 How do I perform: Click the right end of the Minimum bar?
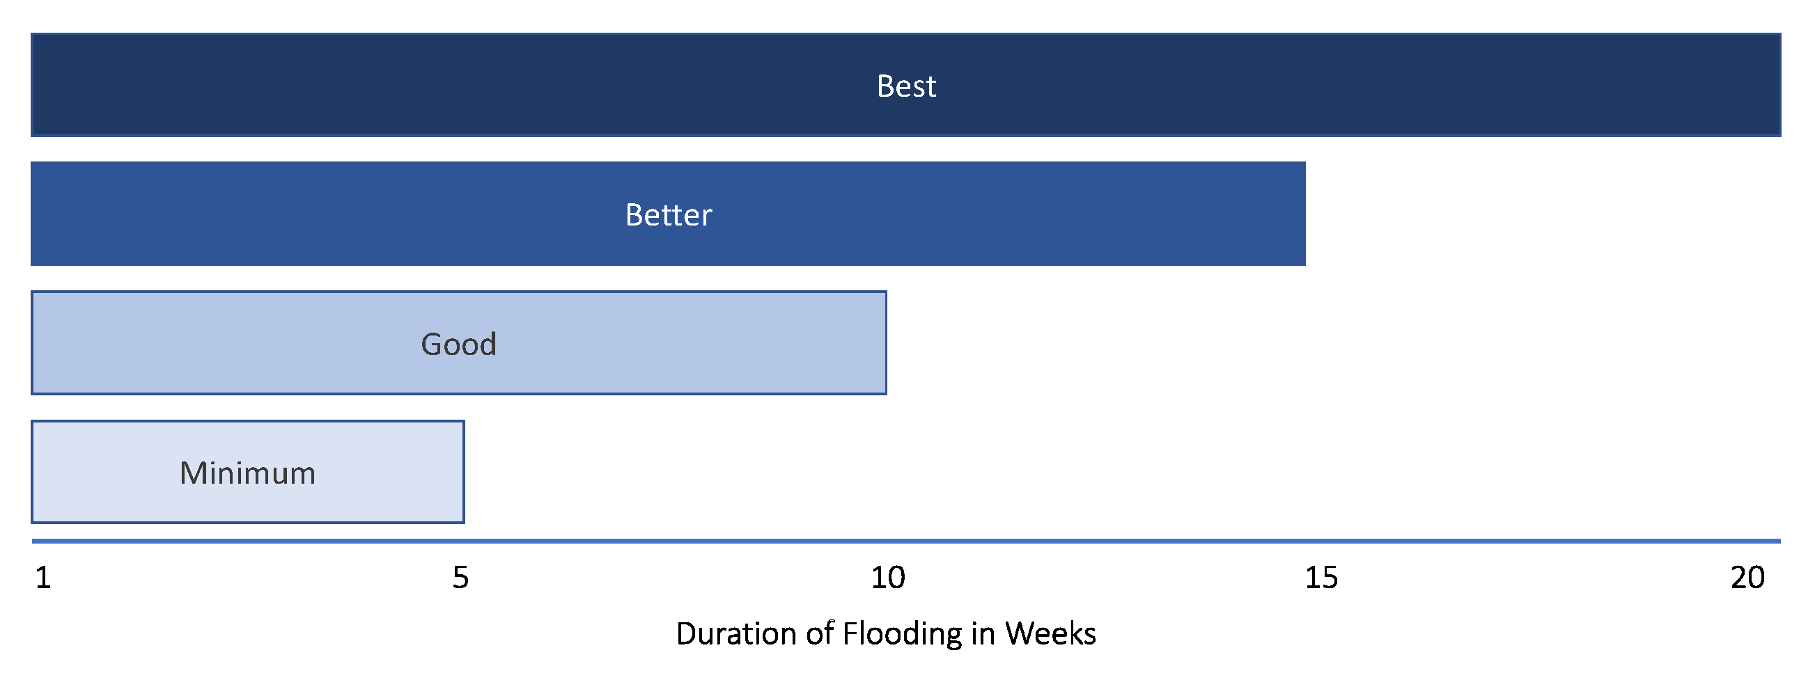[x=458, y=473]
